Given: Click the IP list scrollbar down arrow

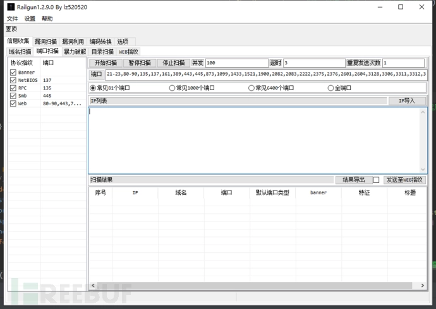Looking at the screenshot, I should point(423,169).
